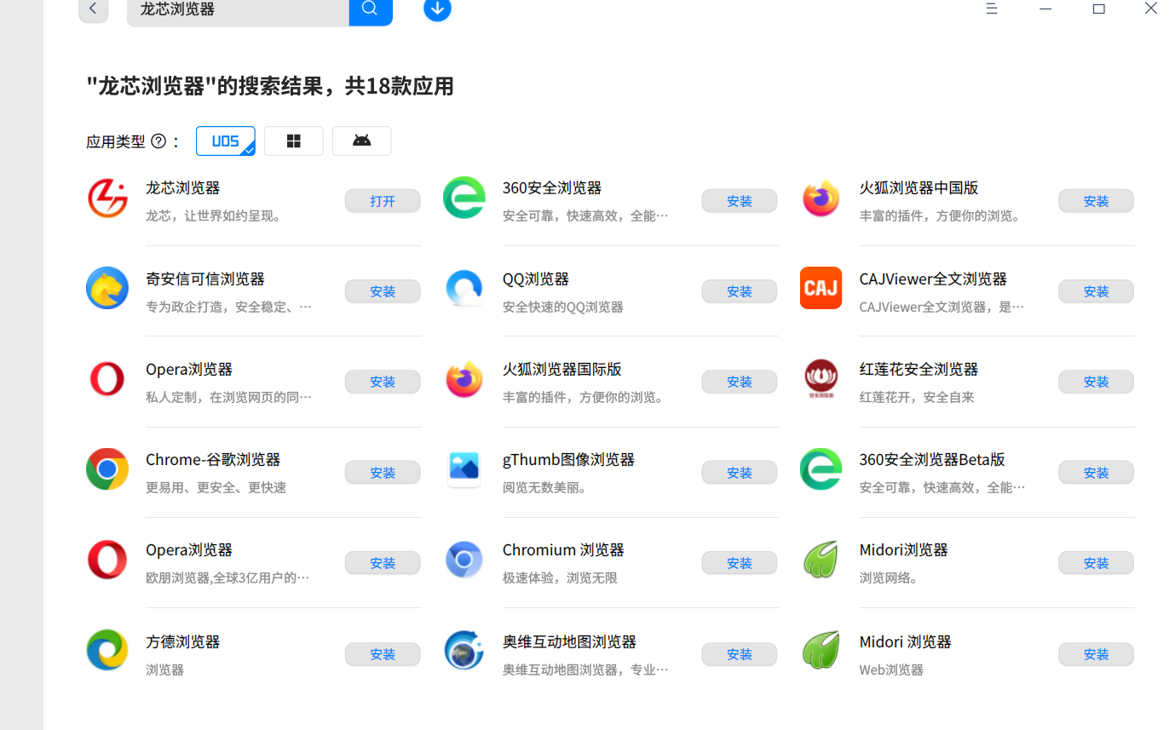Image resolution: width=1169 pixels, height=730 pixels.
Task: Install 奥维互动地图浏览器
Action: [x=740, y=654]
